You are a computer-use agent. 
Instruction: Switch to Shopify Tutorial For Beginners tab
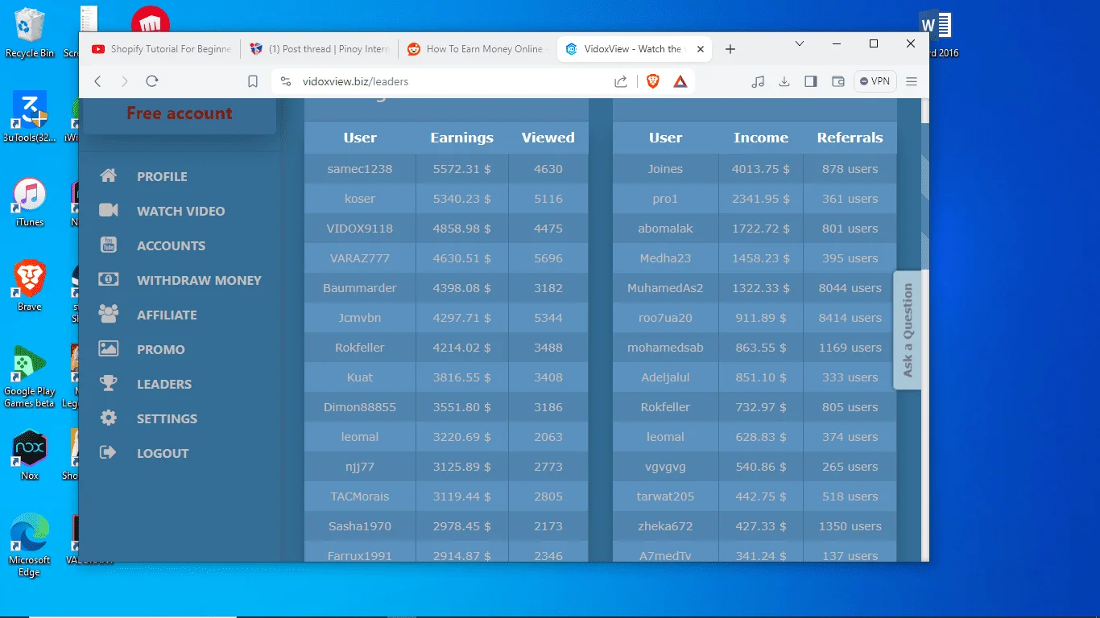click(162, 49)
